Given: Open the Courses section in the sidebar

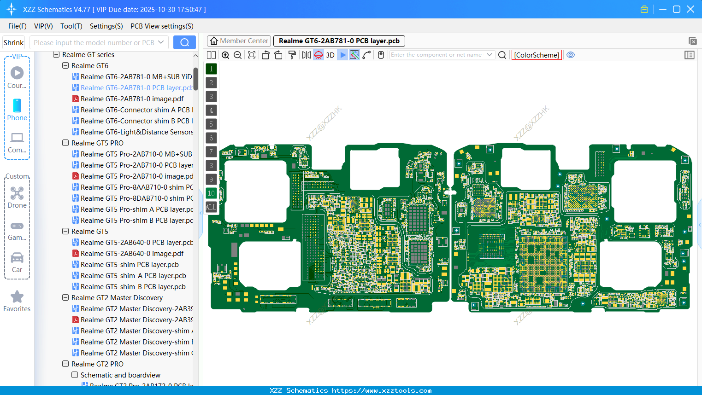Looking at the screenshot, I should 17,77.
